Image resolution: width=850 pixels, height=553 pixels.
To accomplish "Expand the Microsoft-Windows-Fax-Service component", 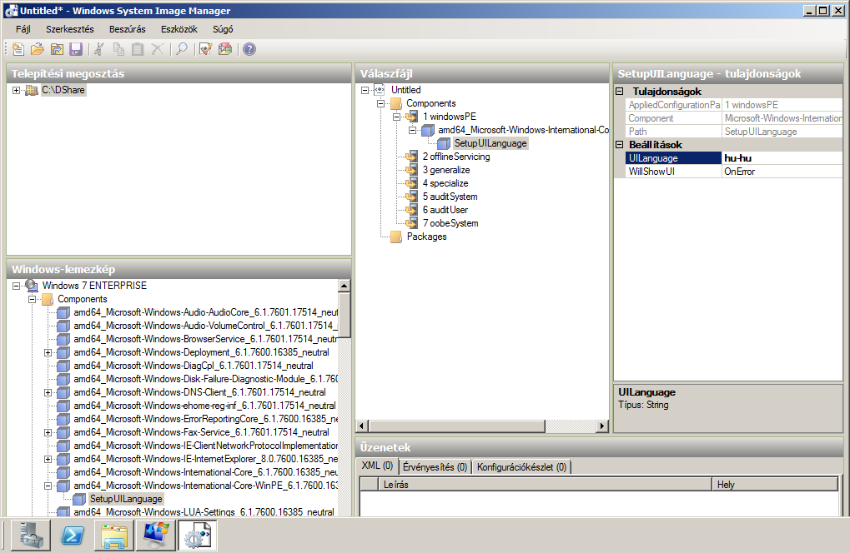I will 48,432.
